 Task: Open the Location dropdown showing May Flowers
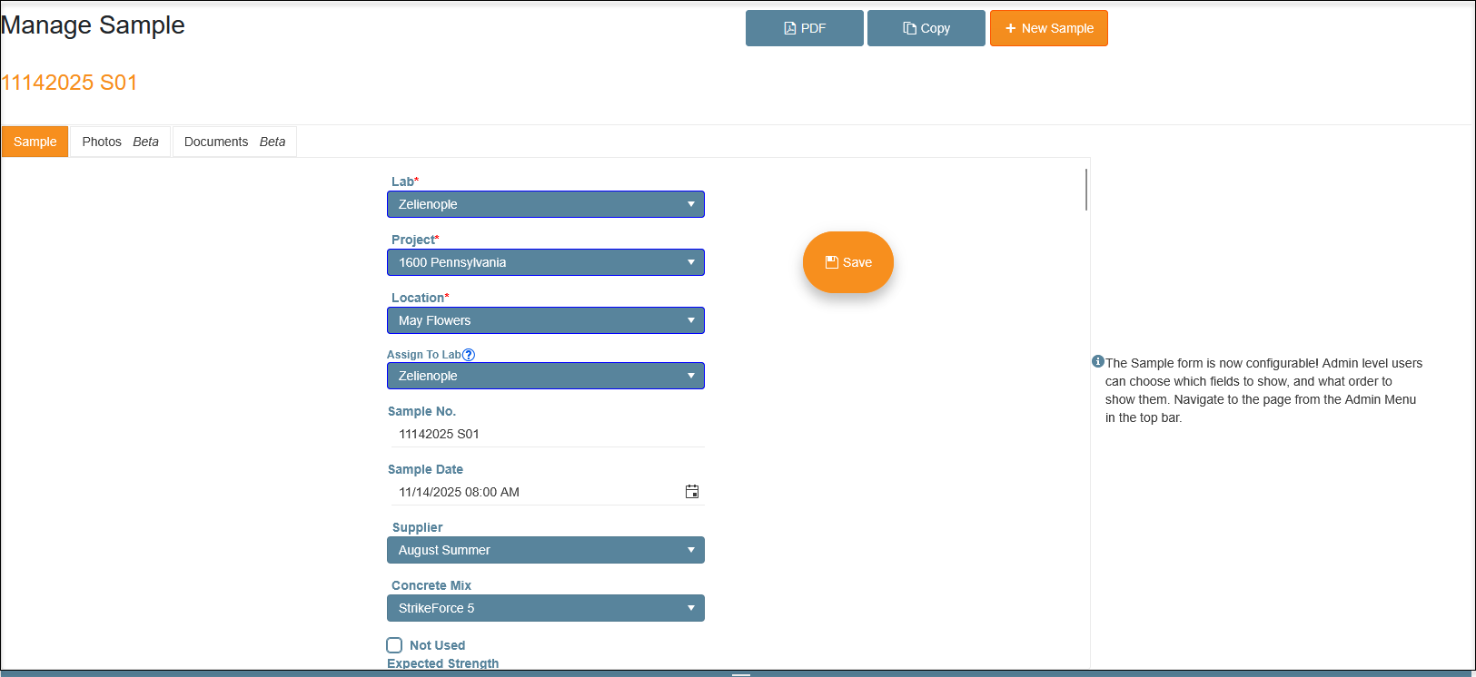[545, 320]
